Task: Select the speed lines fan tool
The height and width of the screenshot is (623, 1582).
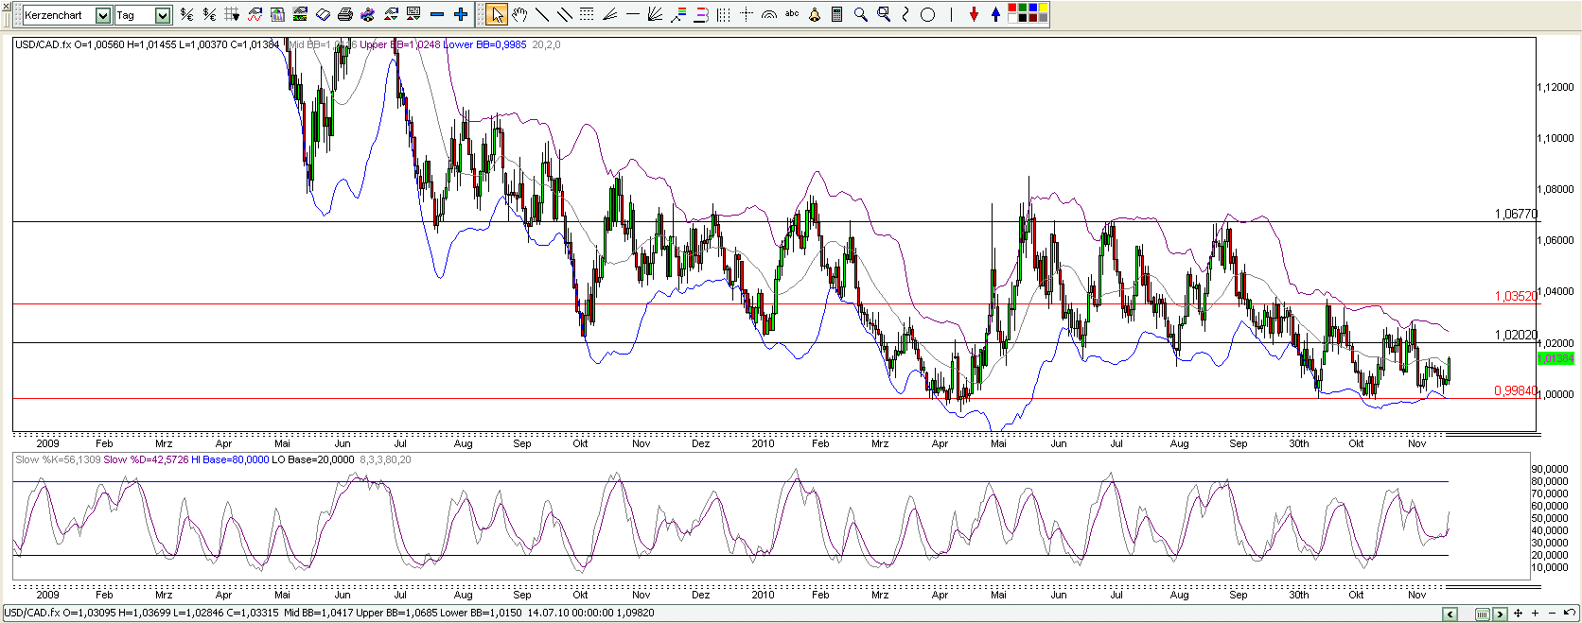Action: [x=609, y=14]
